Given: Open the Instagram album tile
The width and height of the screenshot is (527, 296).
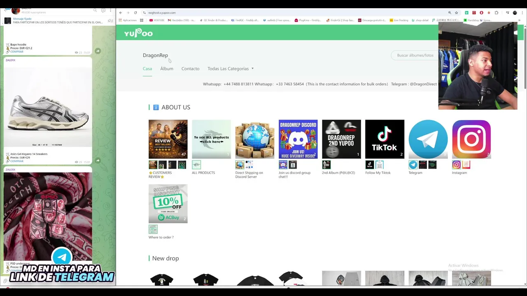Looking at the screenshot, I should (471, 139).
